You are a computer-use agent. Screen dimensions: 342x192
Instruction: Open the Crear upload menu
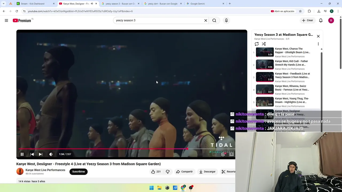(308, 21)
